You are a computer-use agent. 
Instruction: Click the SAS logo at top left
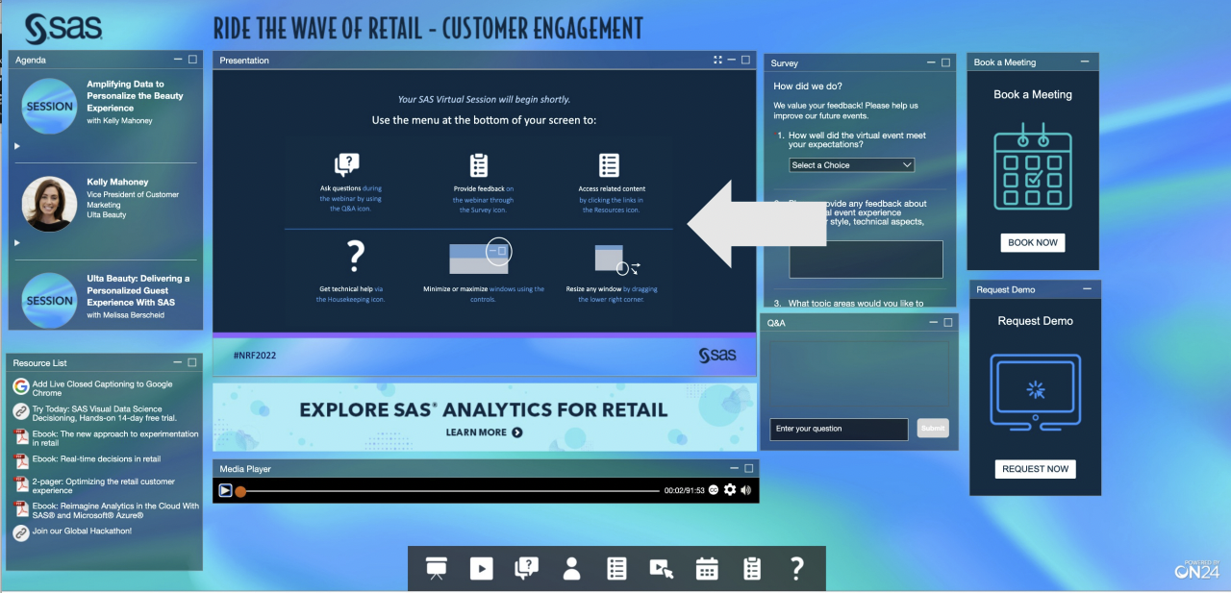[63, 28]
